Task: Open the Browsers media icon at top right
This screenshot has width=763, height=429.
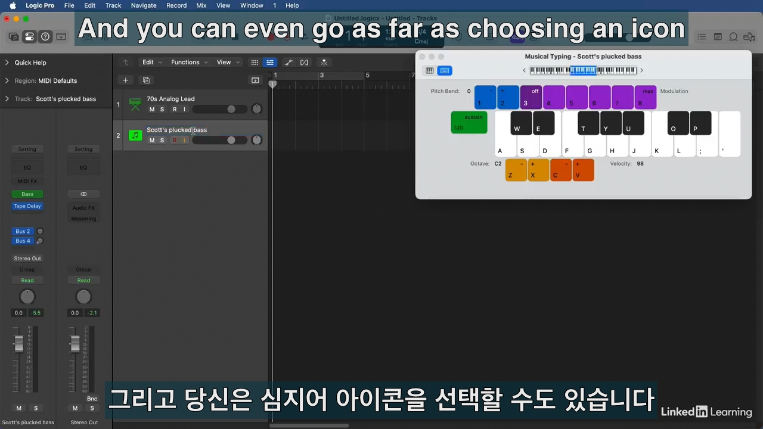Action: click(749, 37)
